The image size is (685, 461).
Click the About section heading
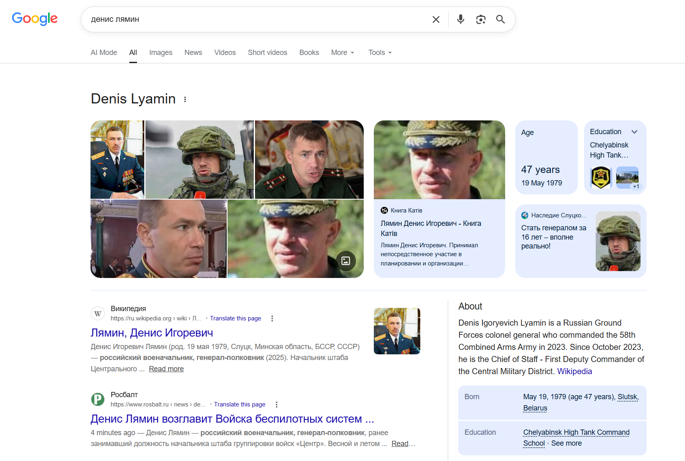[470, 306]
